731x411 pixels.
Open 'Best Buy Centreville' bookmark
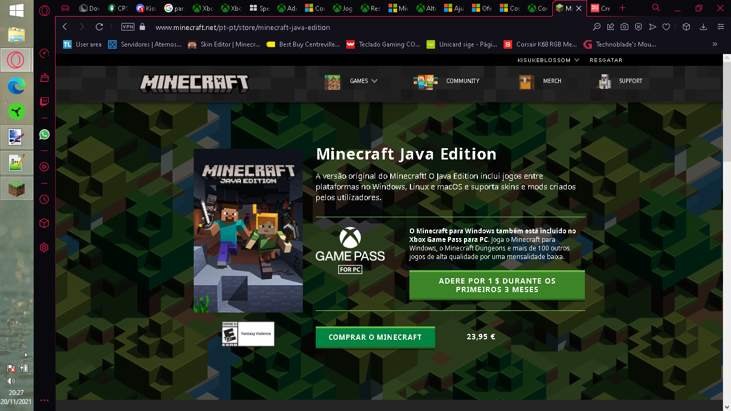click(x=303, y=44)
